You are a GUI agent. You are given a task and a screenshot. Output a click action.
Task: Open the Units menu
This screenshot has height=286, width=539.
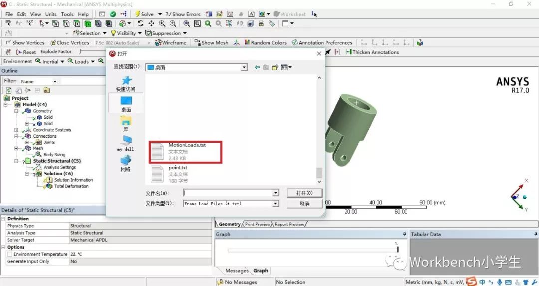(51, 14)
